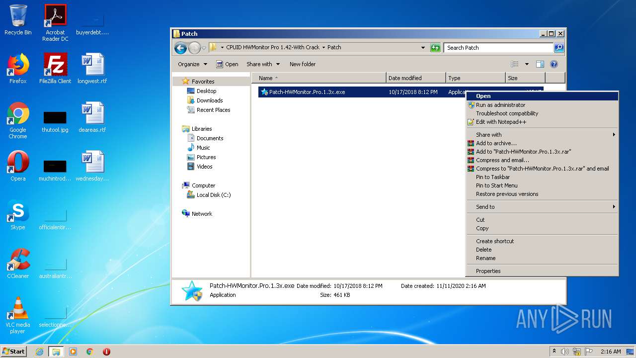Click the taskbar clock showing 2:16 AM

(611, 352)
